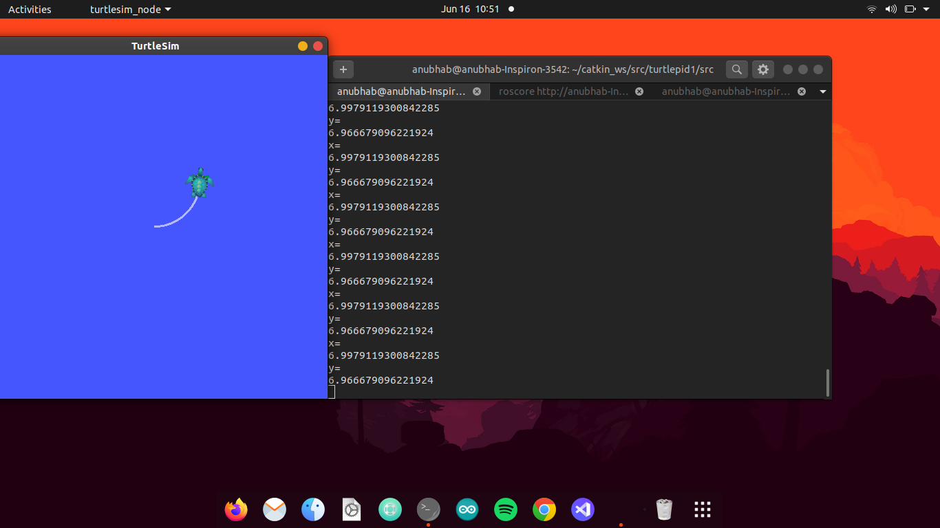Launch the mail client from the dock

pyautogui.click(x=275, y=509)
